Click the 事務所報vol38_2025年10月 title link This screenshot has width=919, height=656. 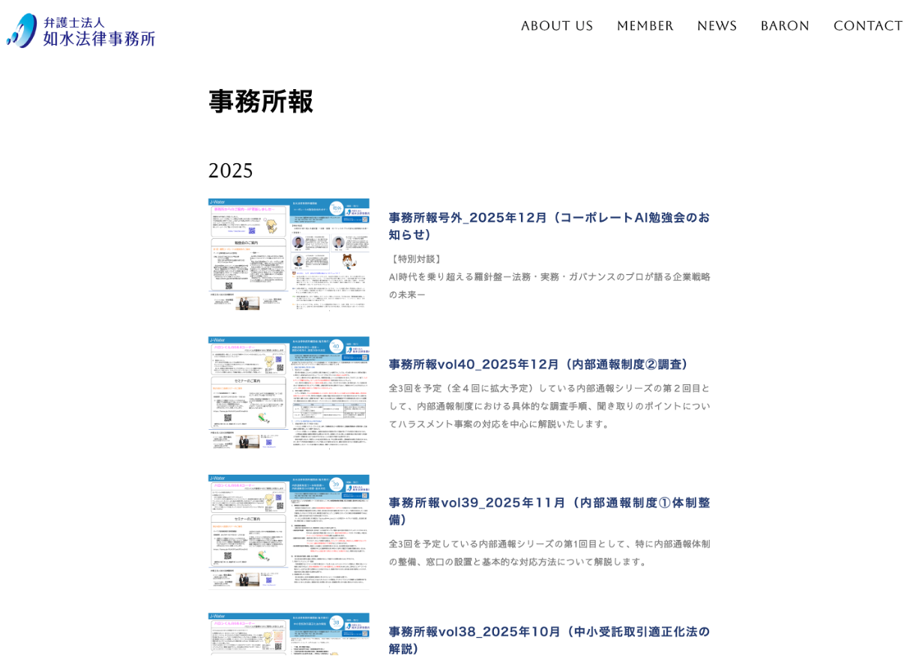click(549, 640)
